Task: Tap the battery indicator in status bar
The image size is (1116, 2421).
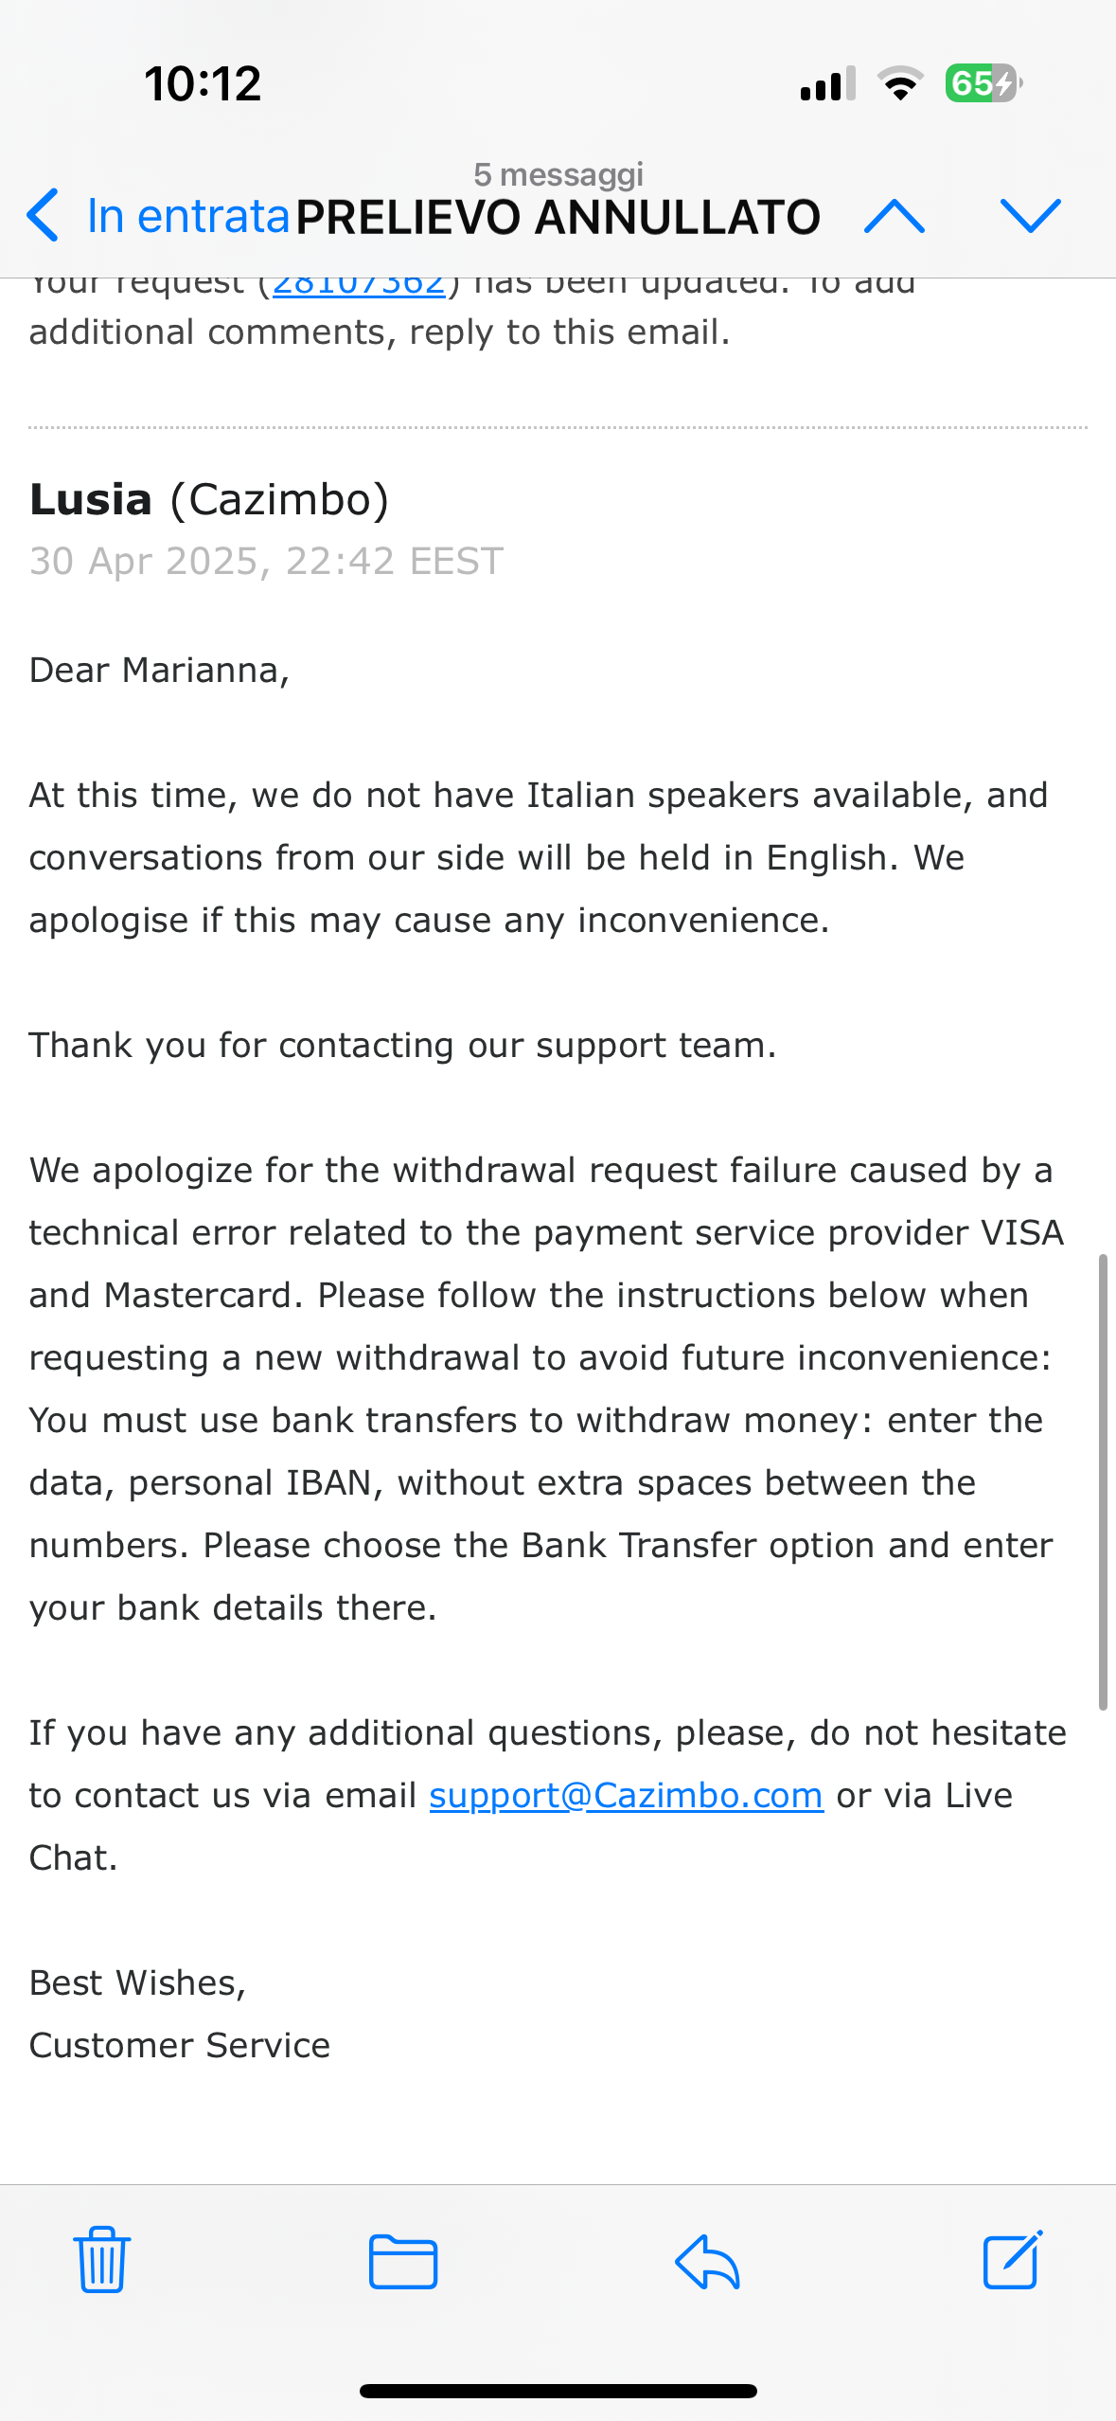Action: 983,83
